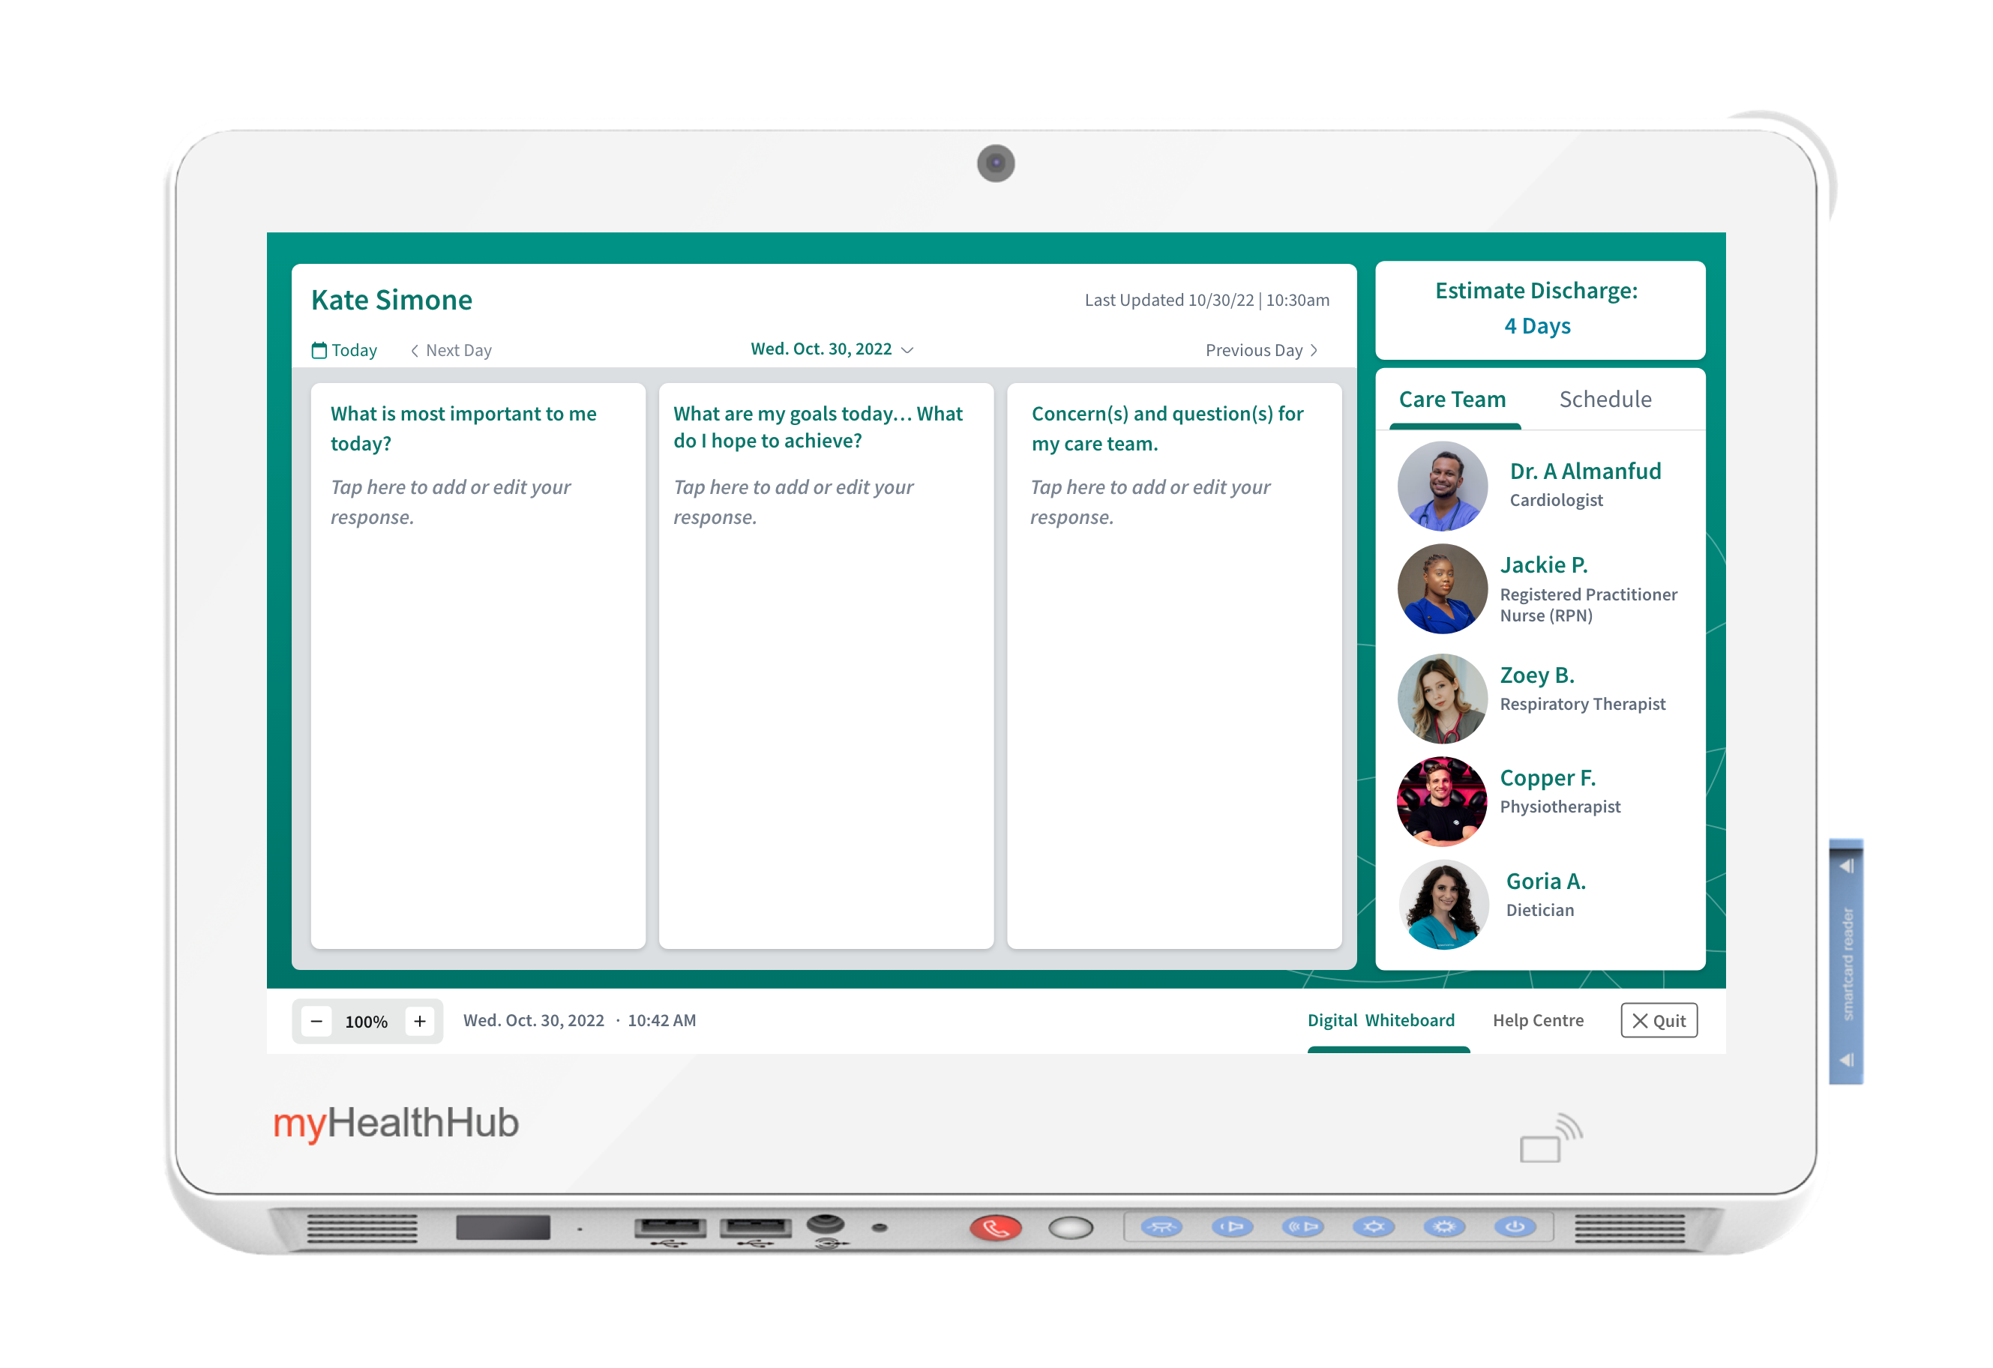Click the round white nurse-call button
The image size is (1993, 1368).
1070,1227
